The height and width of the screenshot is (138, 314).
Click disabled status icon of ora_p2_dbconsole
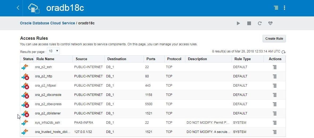[x=25, y=95]
